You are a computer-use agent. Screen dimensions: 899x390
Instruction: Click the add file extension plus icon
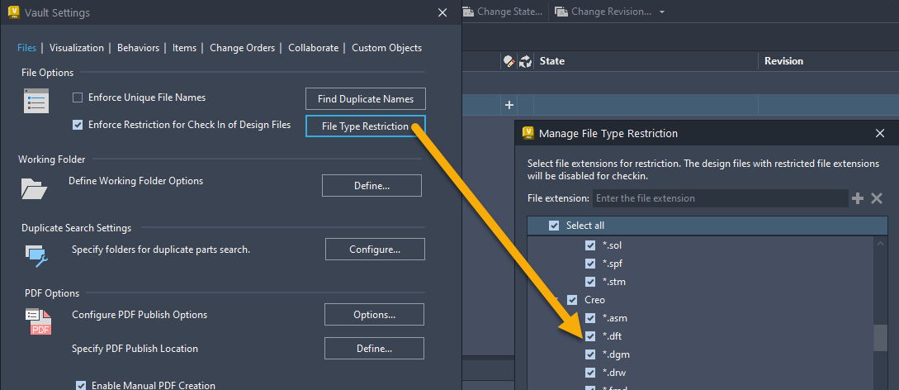[x=858, y=198]
